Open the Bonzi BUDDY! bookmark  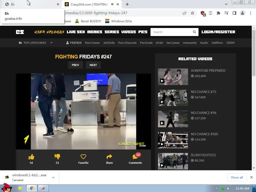click(88, 21)
